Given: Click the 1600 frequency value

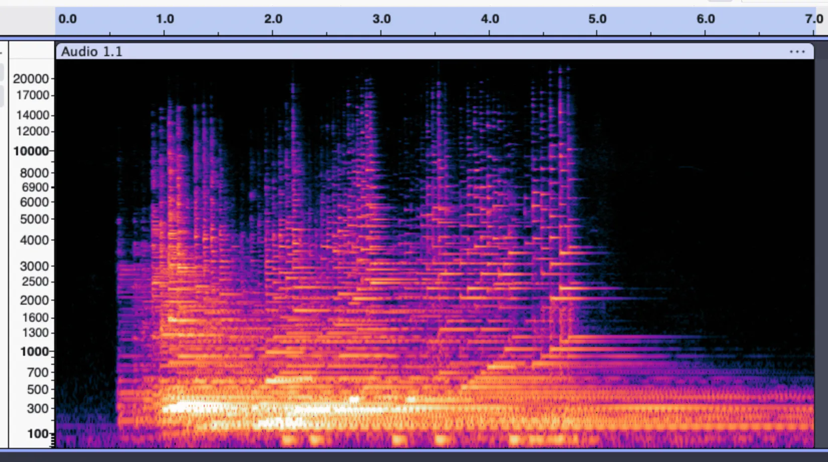Looking at the screenshot, I should [35, 318].
